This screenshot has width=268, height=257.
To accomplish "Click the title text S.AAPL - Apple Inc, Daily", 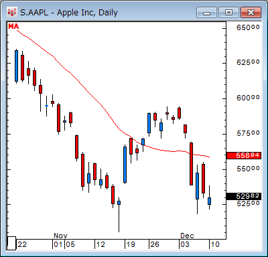I will point(69,13).
